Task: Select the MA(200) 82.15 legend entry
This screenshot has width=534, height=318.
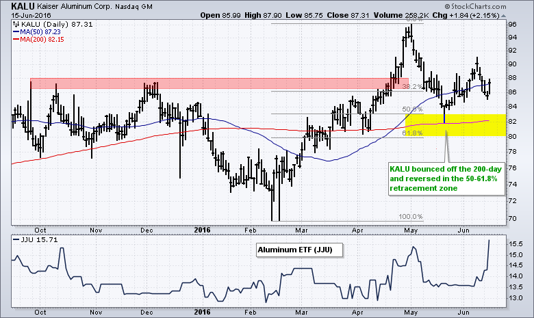Action: [38, 39]
